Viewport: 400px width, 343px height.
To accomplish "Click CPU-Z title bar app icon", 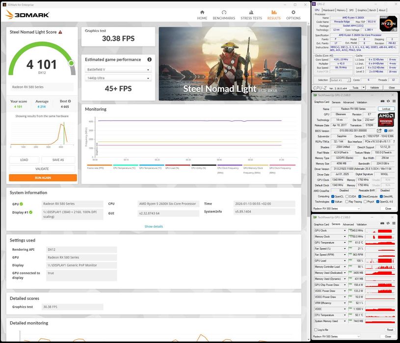I will coord(314,4).
